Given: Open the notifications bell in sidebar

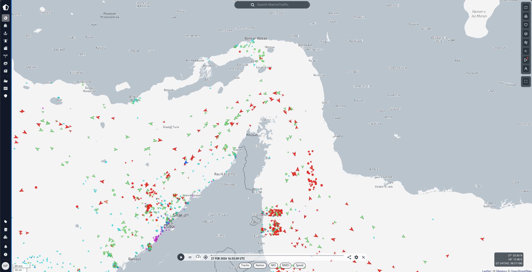Looking at the screenshot, I should [x=5, y=246].
